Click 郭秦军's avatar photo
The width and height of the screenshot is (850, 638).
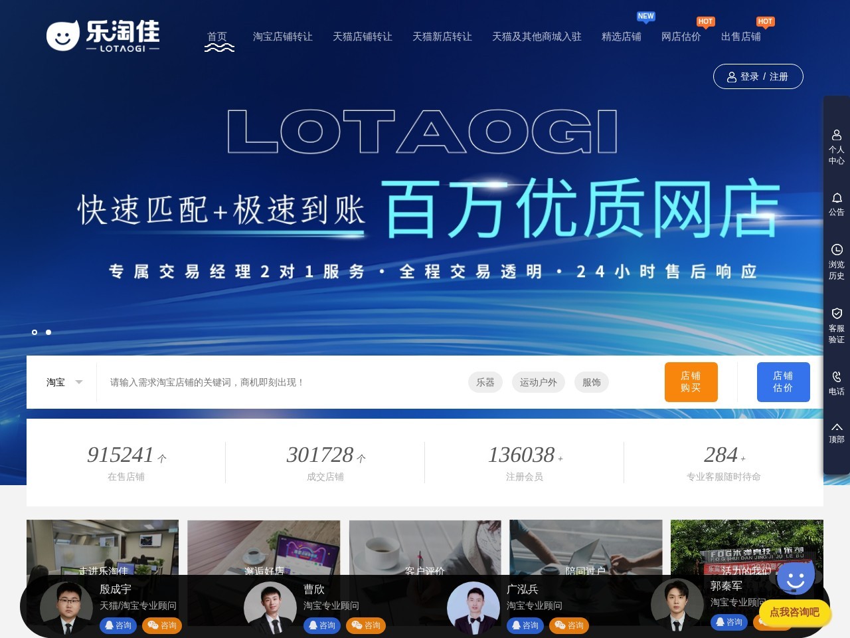tap(677, 605)
